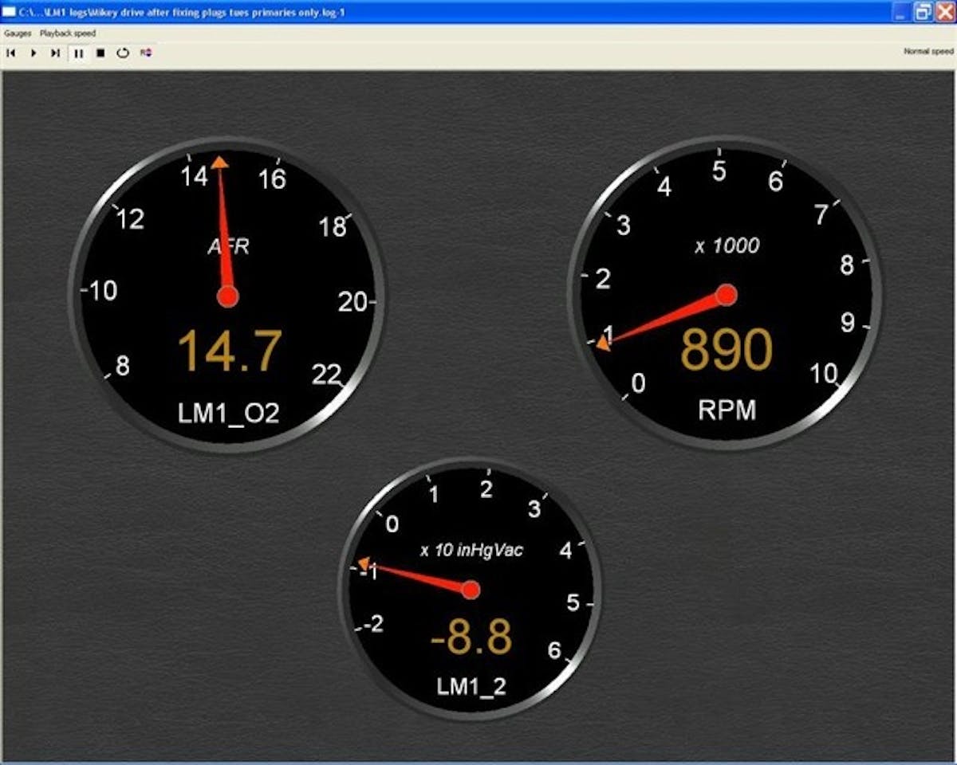Viewport: 957px width, 765px height.
Task: Click the window icon in title bar
Action: point(9,11)
